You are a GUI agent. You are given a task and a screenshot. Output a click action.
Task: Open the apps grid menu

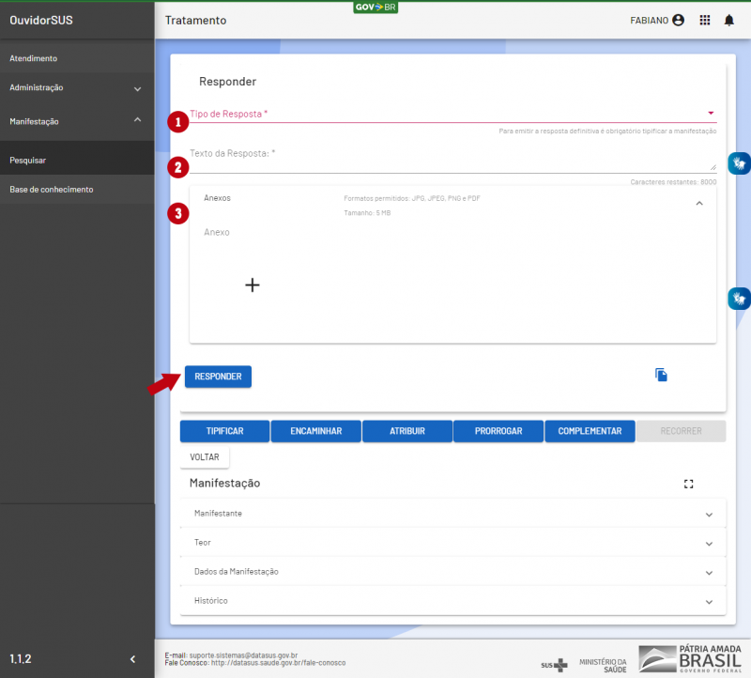coord(705,20)
